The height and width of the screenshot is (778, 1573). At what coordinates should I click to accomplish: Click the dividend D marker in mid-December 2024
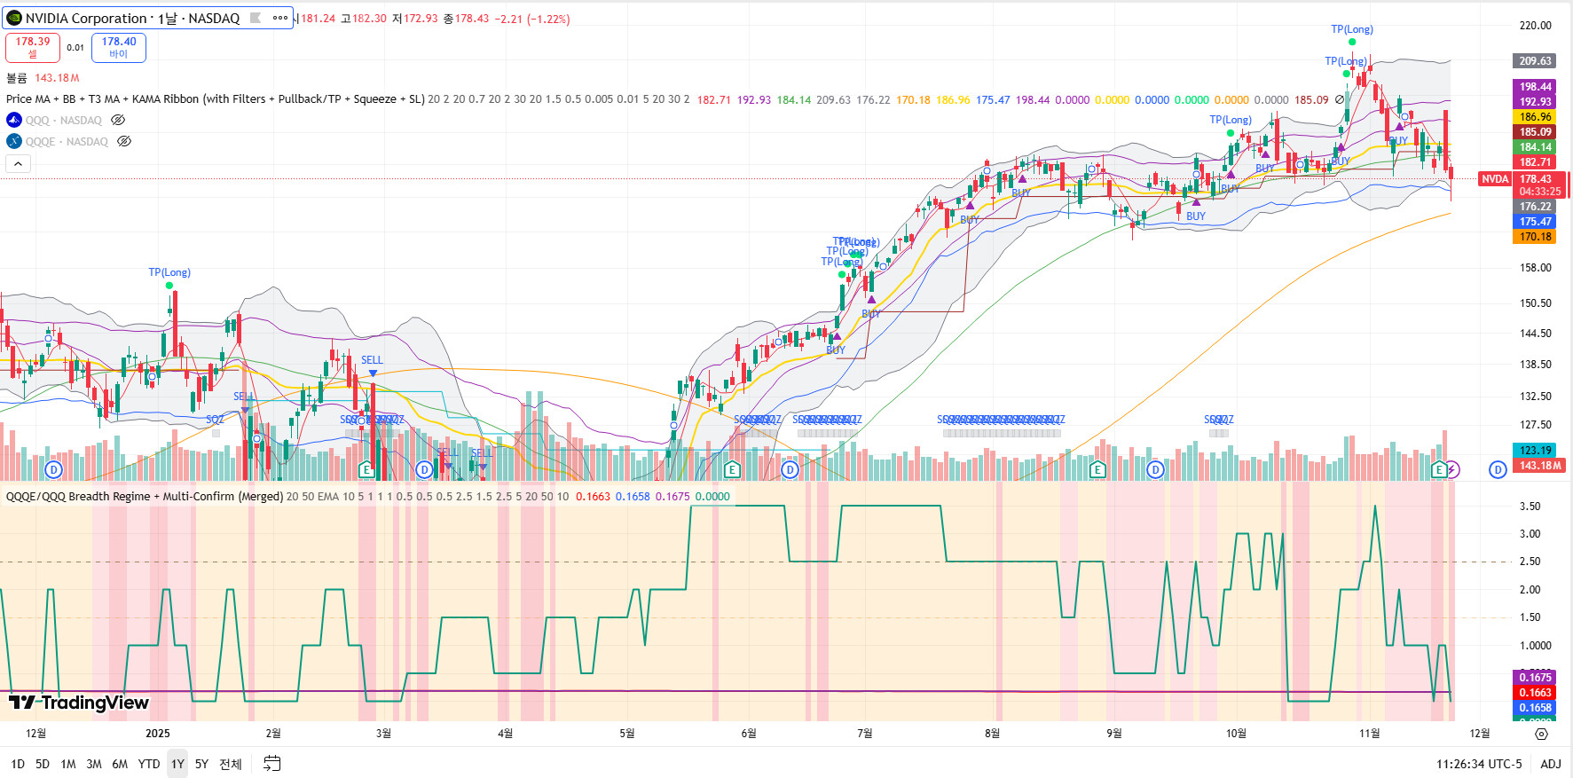click(x=54, y=469)
